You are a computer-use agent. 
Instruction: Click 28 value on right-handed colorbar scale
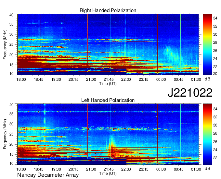pyautogui.click(x=215, y=42)
